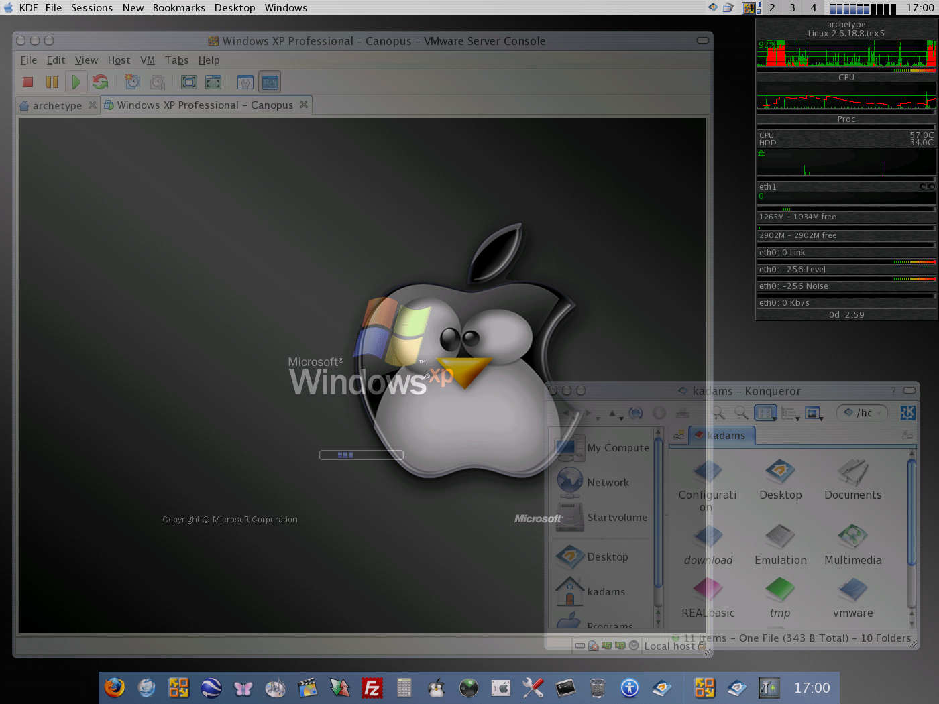This screenshot has height=704, width=939.
Task: Open Startvolume in Konqueror sidebar
Action: click(x=602, y=517)
